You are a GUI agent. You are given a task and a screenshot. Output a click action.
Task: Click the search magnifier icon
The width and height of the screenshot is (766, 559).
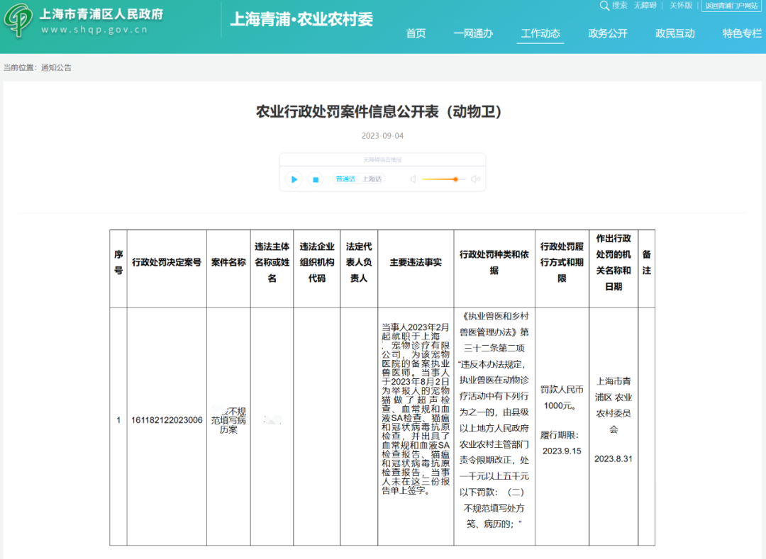click(604, 6)
